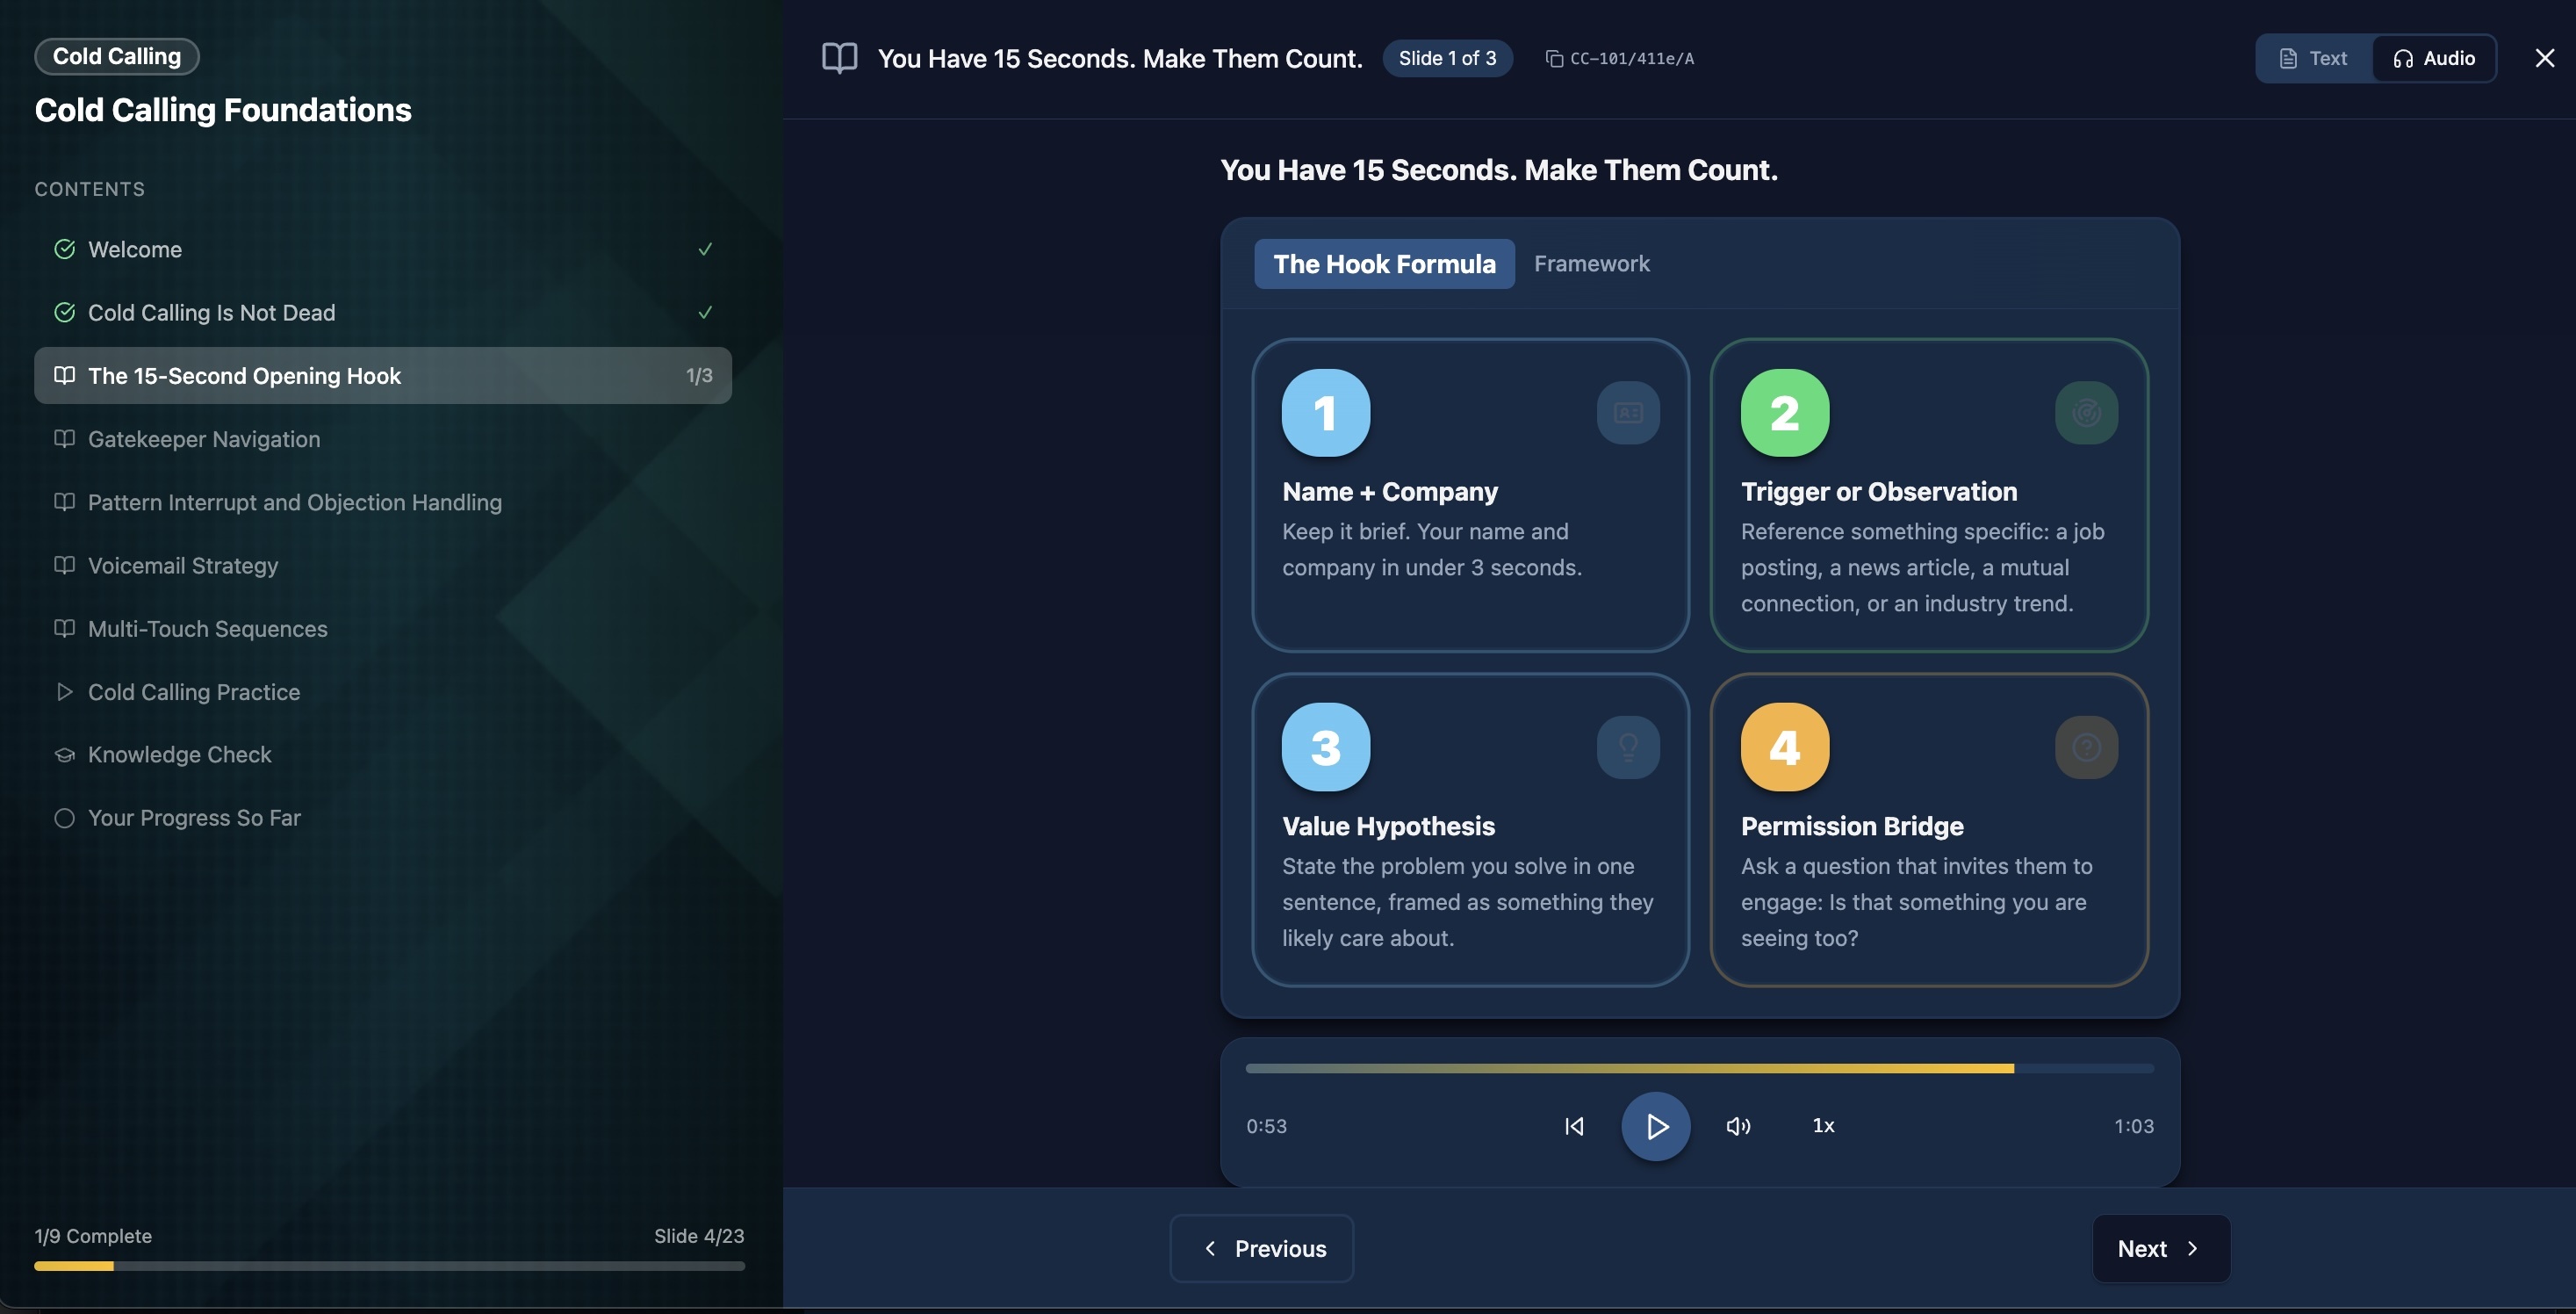Click the Name + Company card heading
Screen dimensions: 2576x1314
point(1390,491)
